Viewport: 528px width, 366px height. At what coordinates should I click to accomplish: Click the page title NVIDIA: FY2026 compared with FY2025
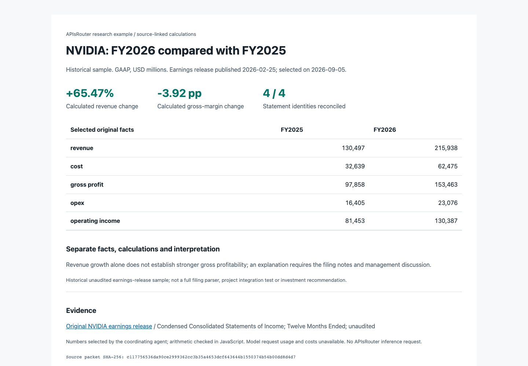pos(176,51)
